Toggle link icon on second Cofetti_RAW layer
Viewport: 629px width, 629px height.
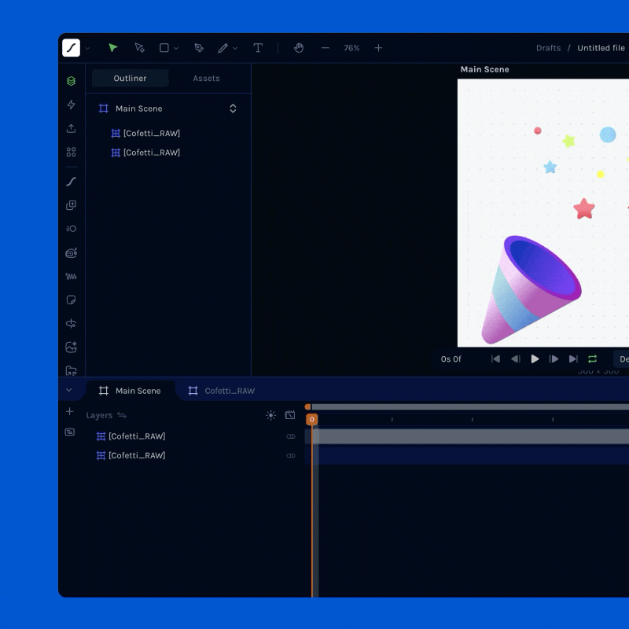pos(291,455)
